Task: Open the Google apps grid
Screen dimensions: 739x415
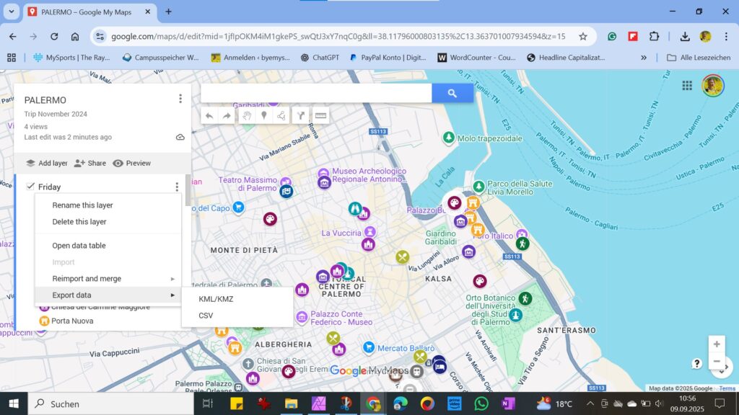Action: pyautogui.click(x=687, y=86)
